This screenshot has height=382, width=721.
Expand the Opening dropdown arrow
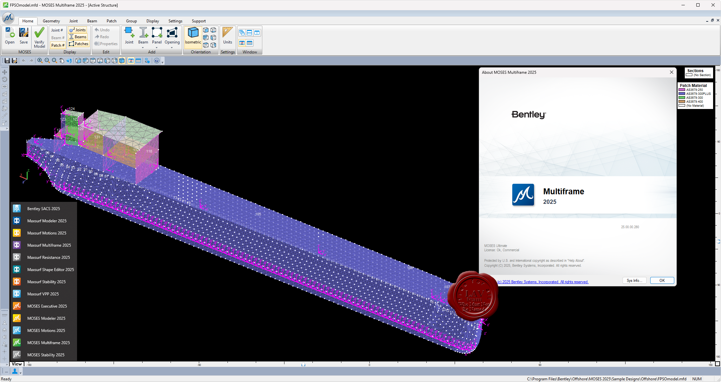(x=172, y=47)
